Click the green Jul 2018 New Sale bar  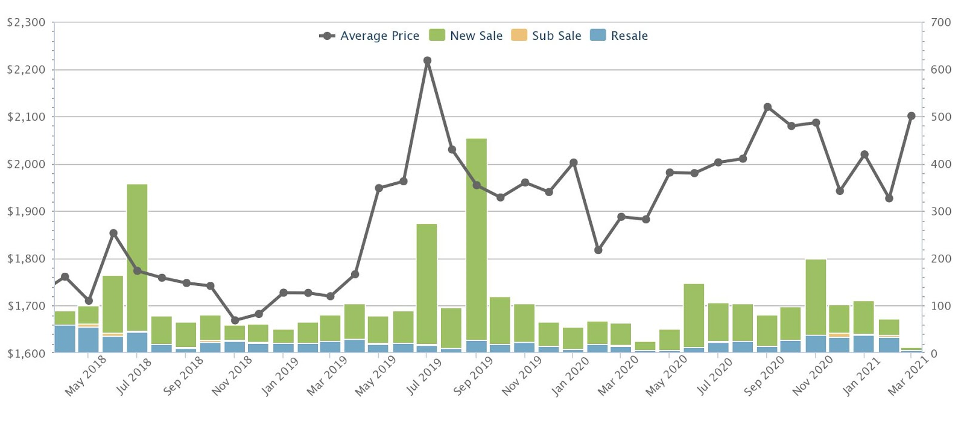137,258
